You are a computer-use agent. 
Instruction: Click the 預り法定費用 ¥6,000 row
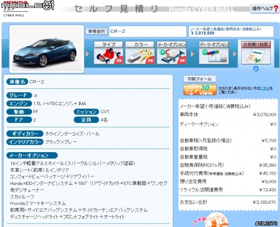(228, 182)
